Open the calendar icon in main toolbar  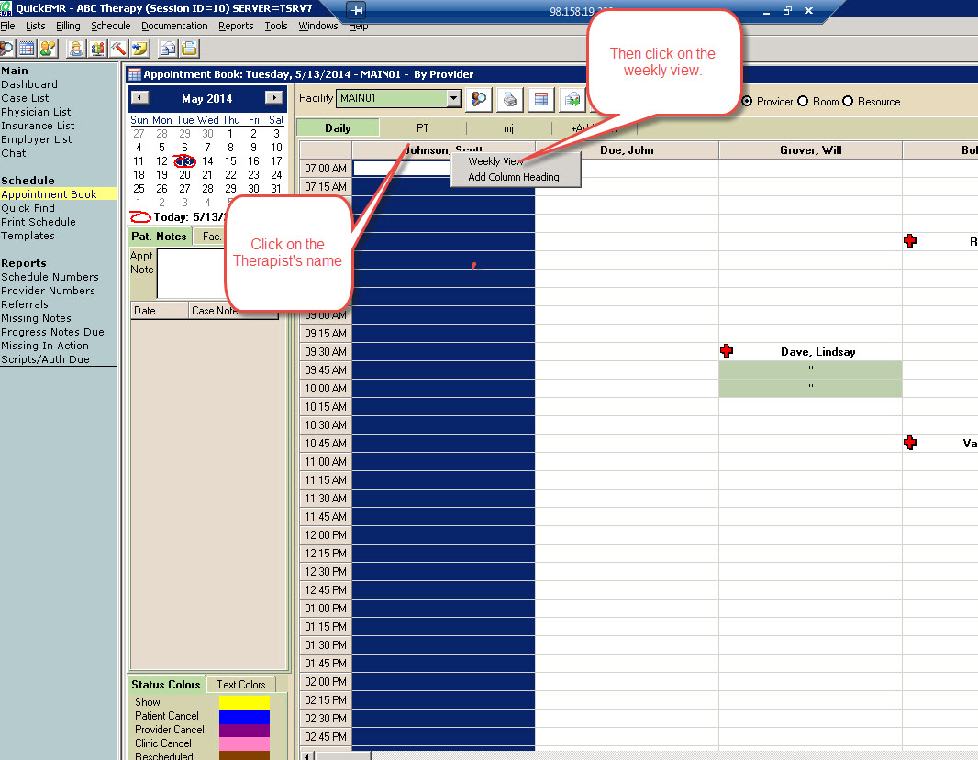pos(27,48)
